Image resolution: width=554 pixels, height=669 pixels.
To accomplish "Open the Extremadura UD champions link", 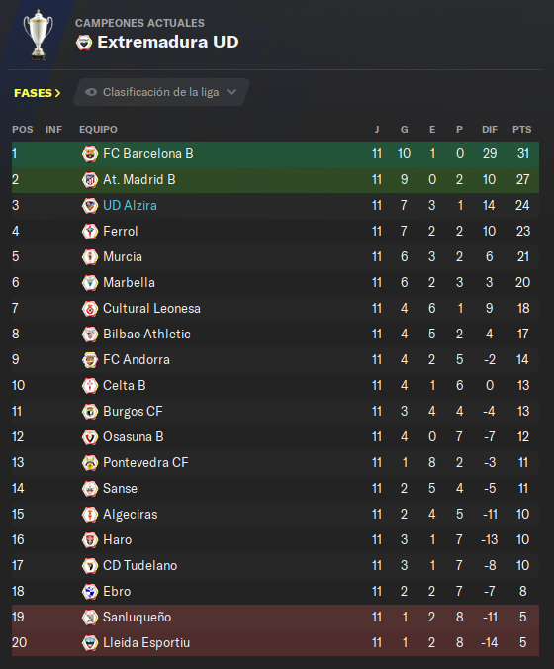I will [x=168, y=42].
